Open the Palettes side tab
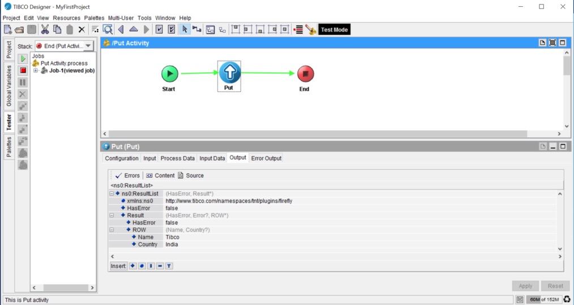574x305 pixels. [x=9, y=147]
